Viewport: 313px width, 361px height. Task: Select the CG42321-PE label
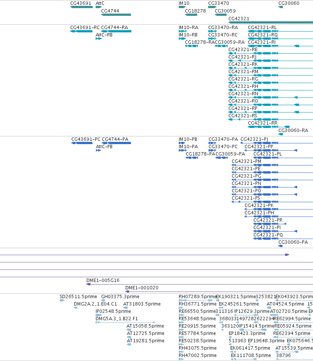click(246, 169)
